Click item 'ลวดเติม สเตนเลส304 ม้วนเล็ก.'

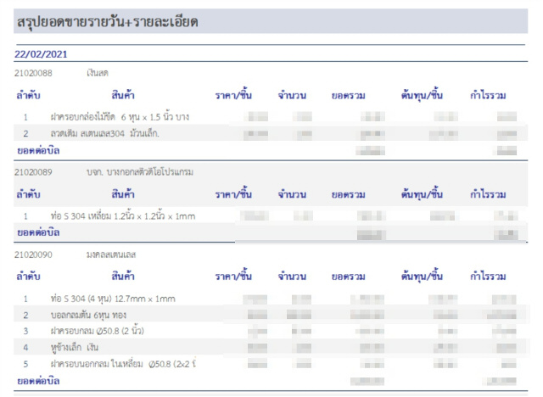(x=105, y=133)
